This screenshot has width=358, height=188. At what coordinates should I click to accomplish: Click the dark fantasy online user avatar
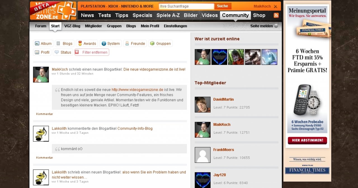pyautogui.click(x=253, y=57)
